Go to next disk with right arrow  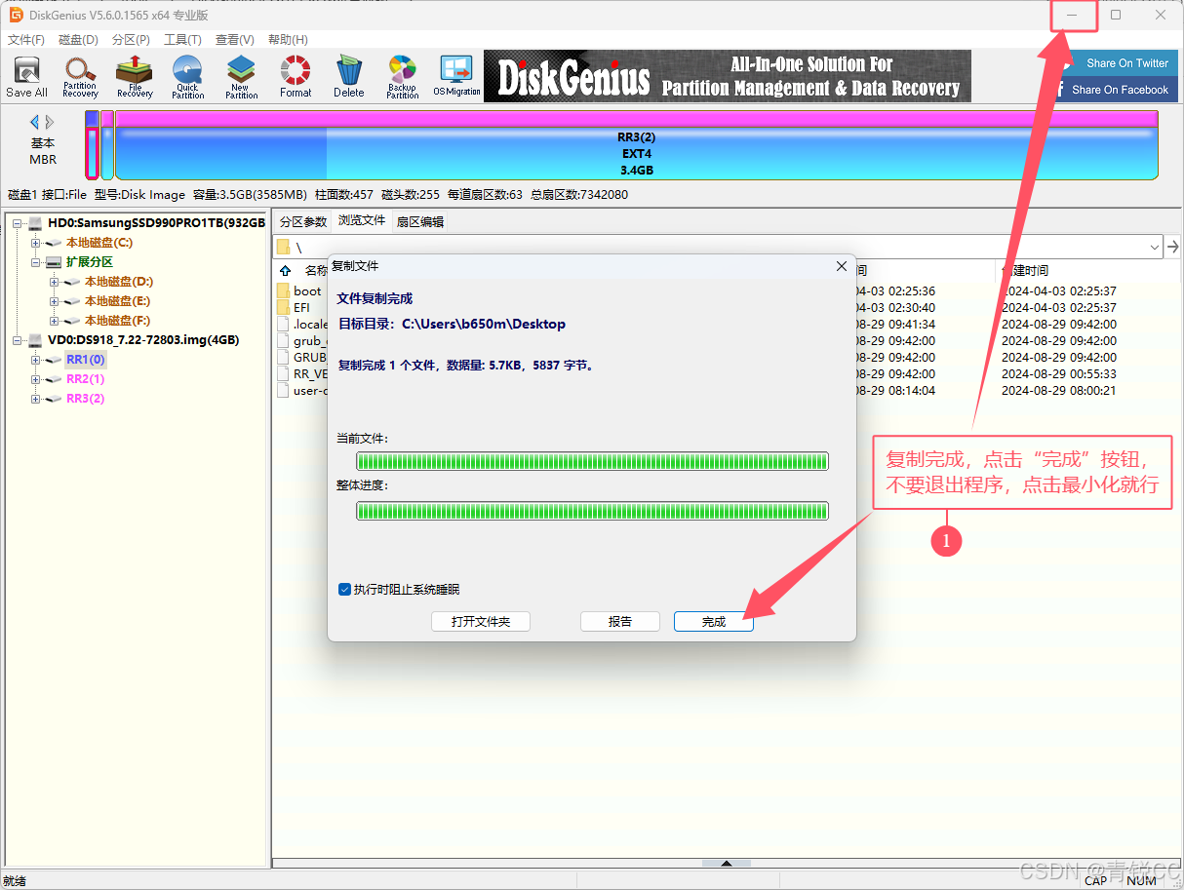[x=50, y=122]
